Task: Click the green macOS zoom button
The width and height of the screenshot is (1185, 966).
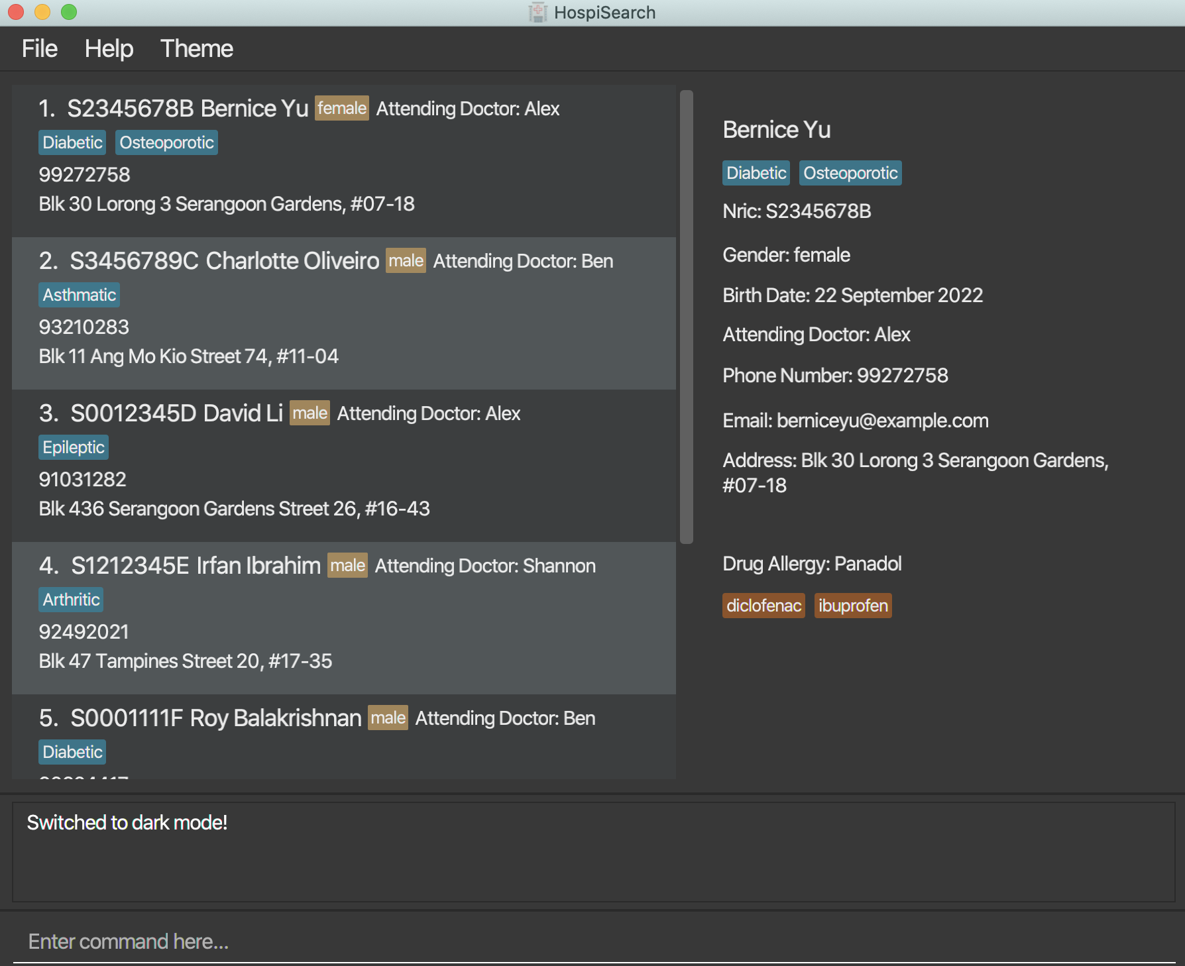Action: pyautogui.click(x=69, y=12)
